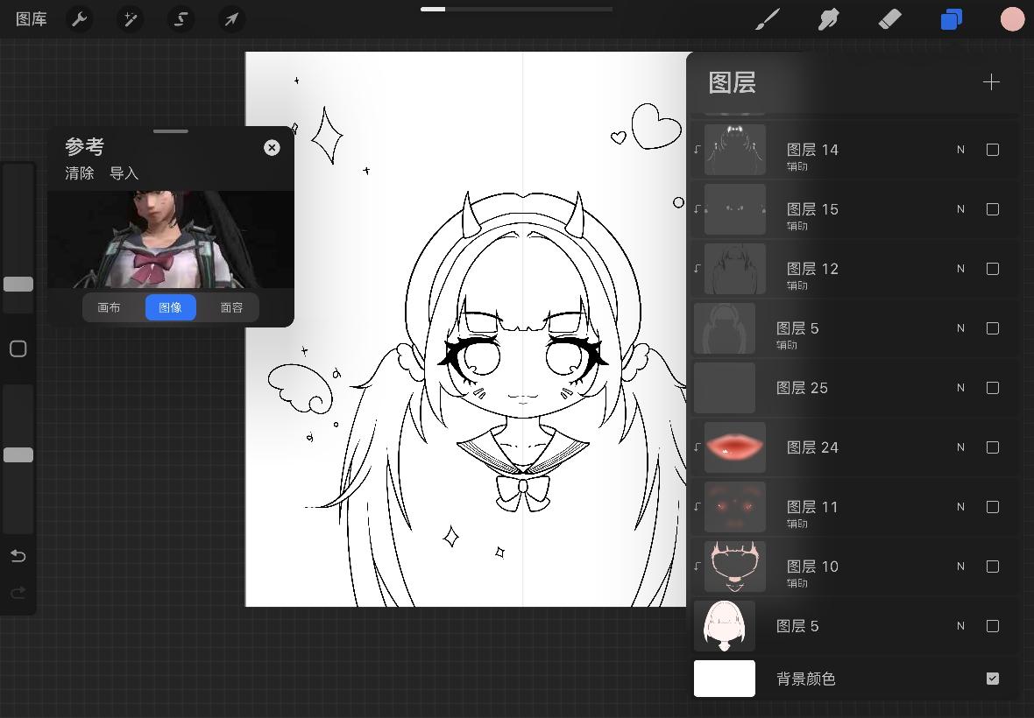The height and width of the screenshot is (718, 1034).
Task: Click clipping mask arrow on 图层 11
Action: pyautogui.click(x=697, y=507)
